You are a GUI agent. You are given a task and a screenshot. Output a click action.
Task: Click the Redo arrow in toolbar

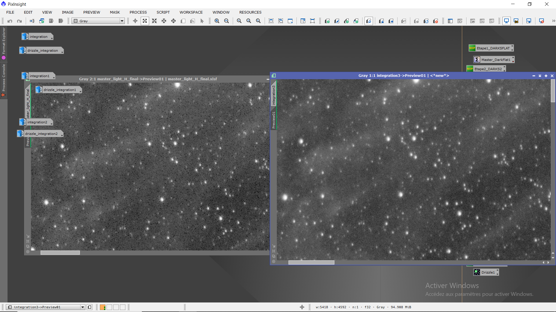[19, 21]
